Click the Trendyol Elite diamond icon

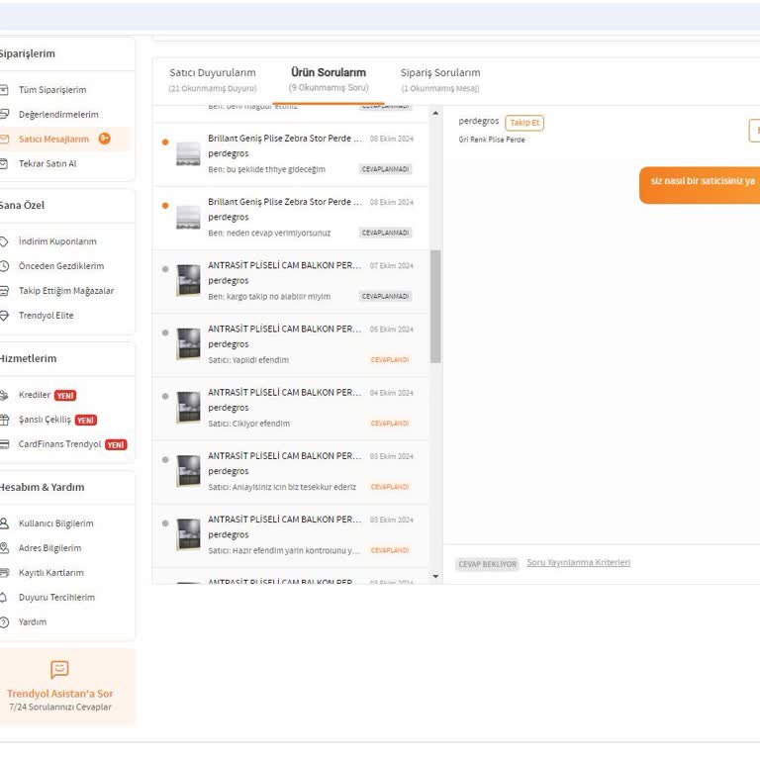(x=4, y=316)
